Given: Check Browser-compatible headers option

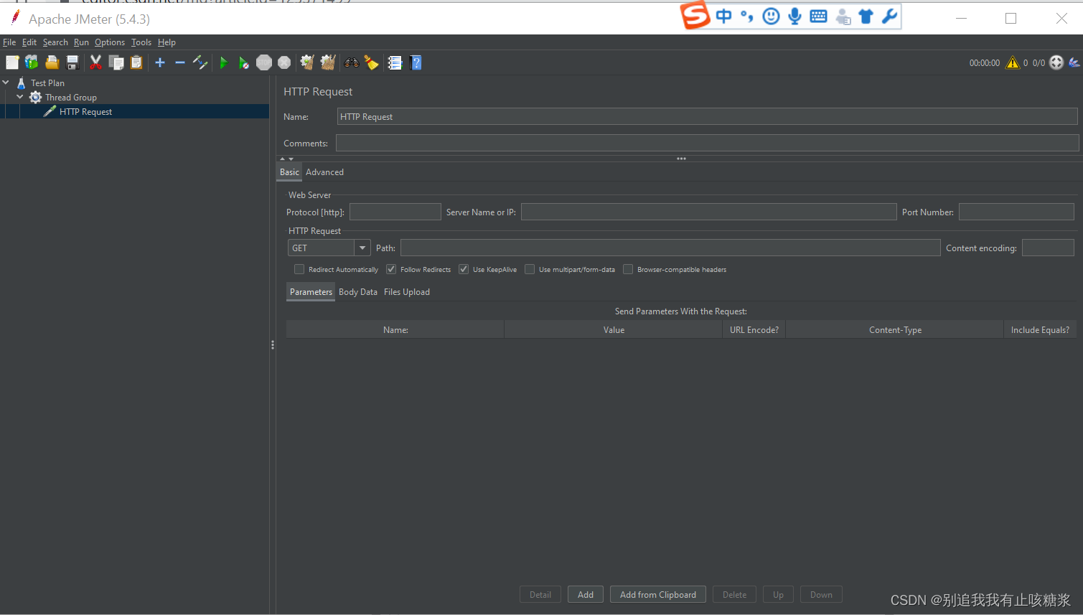Looking at the screenshot, I should coord(628,269).
